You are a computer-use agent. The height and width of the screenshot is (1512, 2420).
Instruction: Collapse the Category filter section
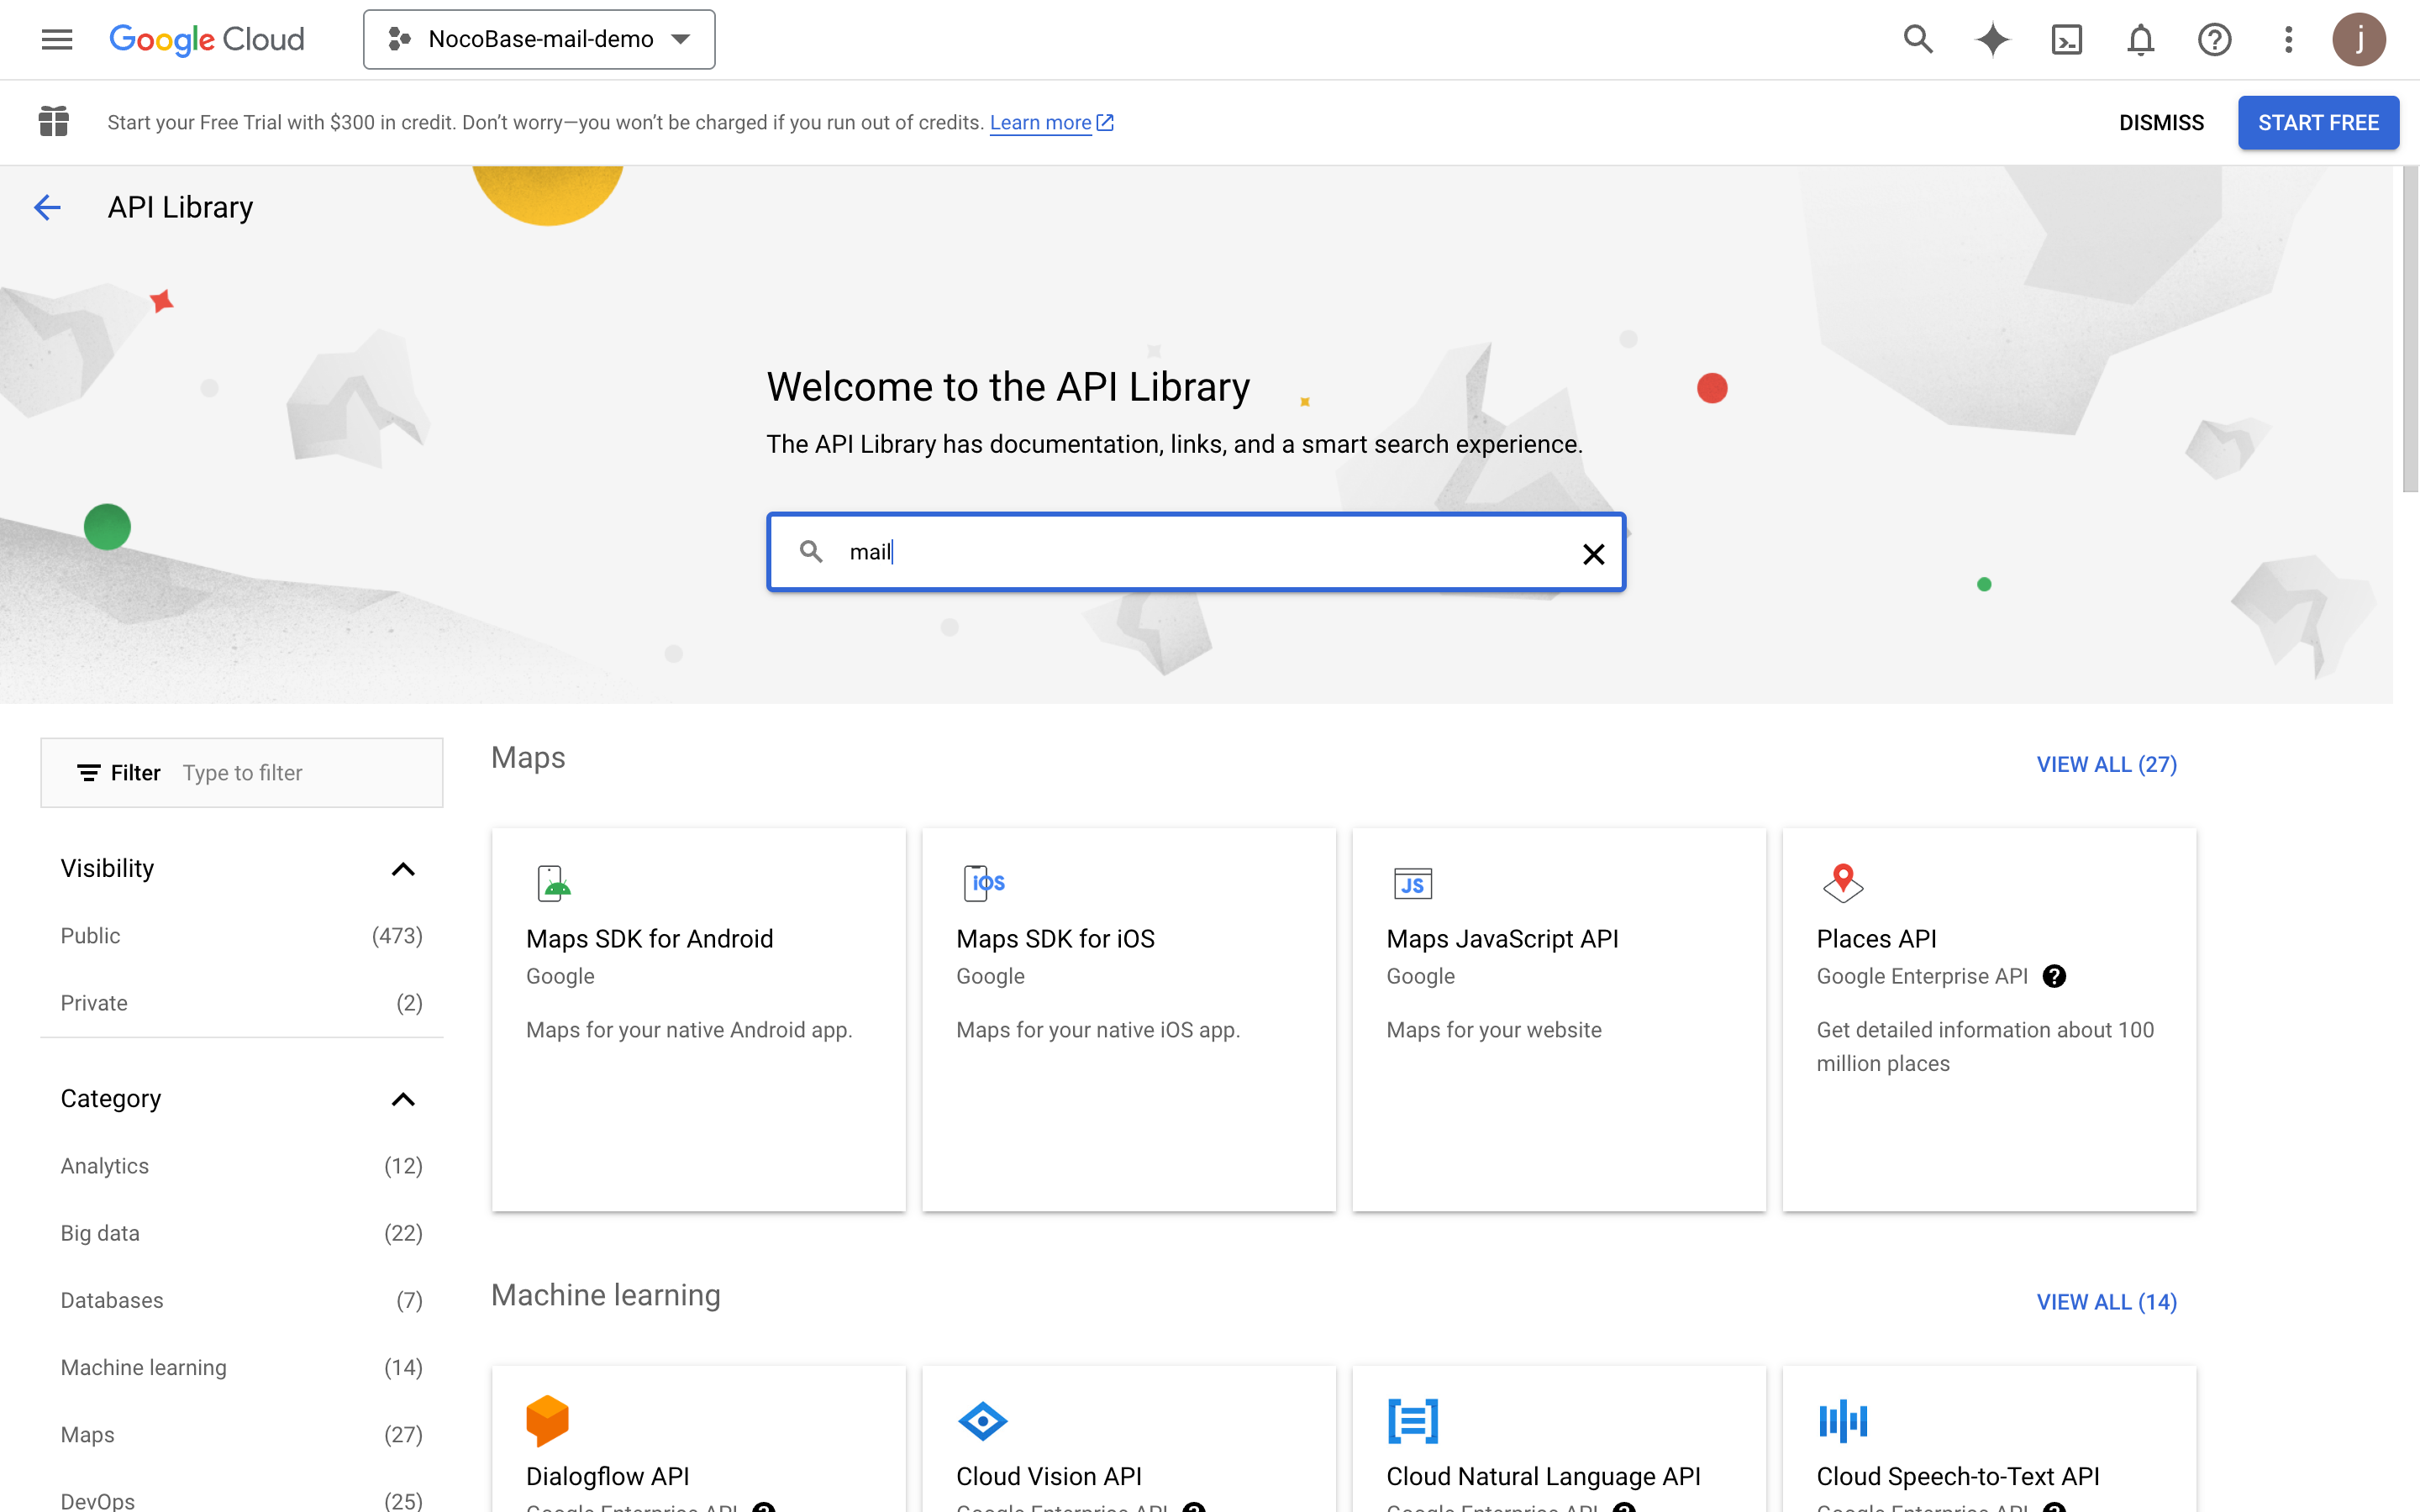(x=402, y=1098)
